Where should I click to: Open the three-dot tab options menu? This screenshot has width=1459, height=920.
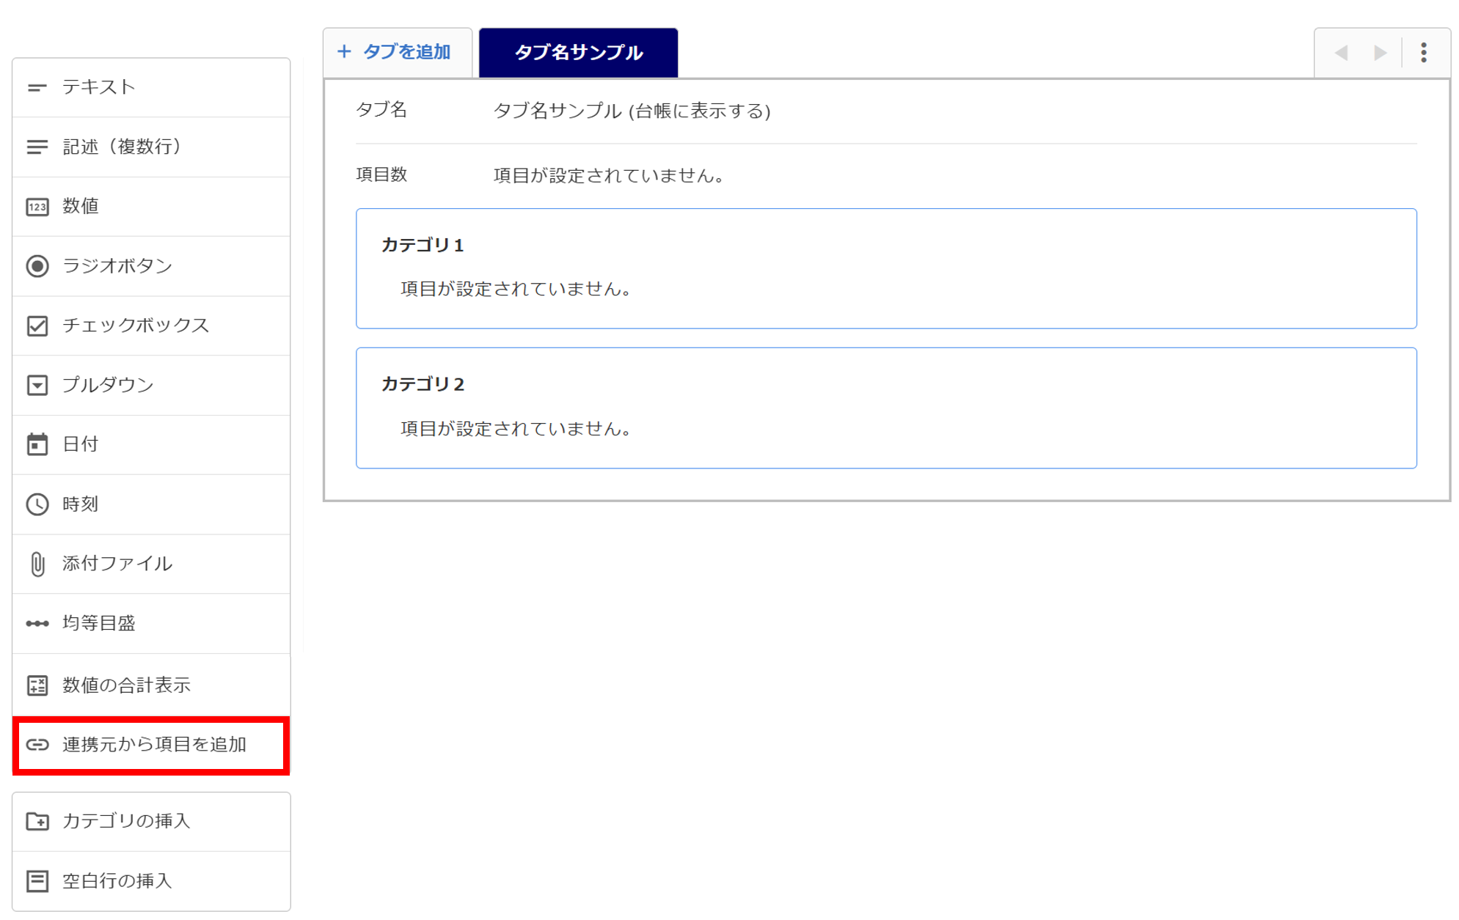pyautogui.click(x=1423, y=52)
